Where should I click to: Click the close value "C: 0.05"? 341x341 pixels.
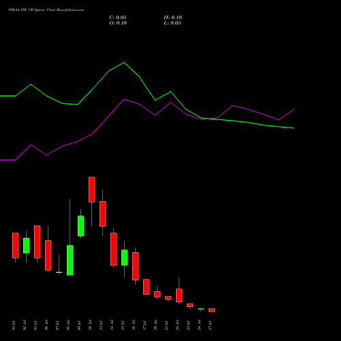point(118,18)
